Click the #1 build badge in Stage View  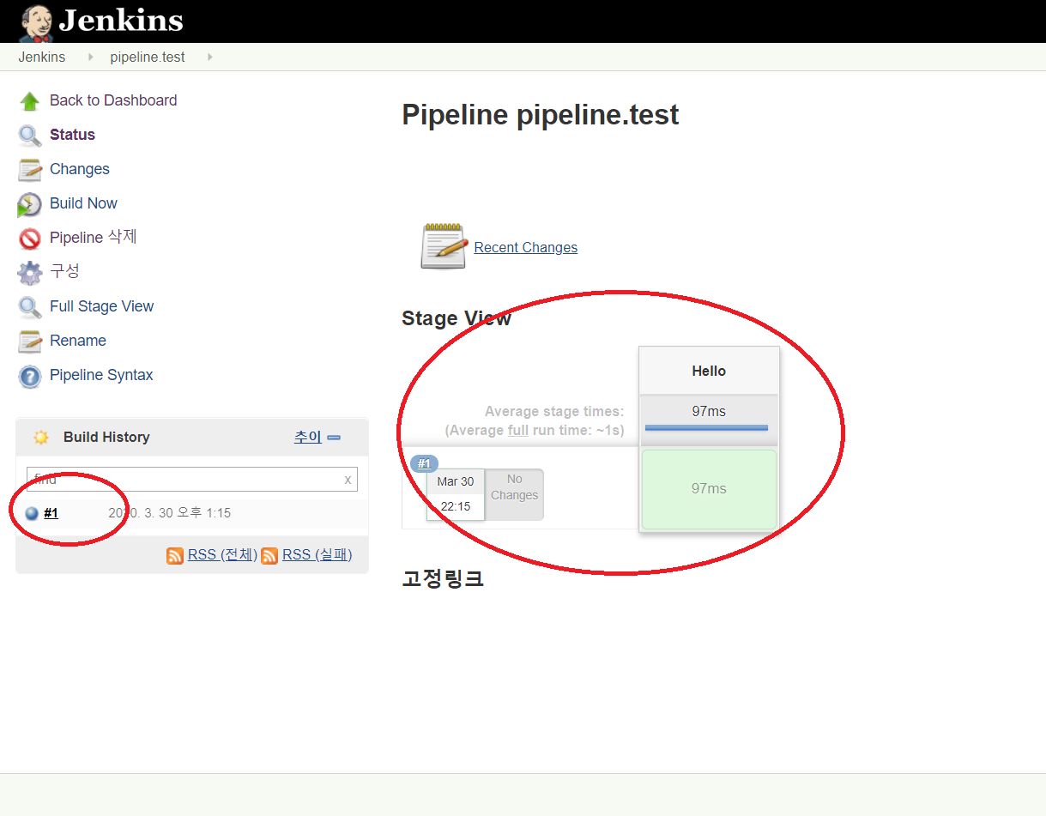click(424, 463)
